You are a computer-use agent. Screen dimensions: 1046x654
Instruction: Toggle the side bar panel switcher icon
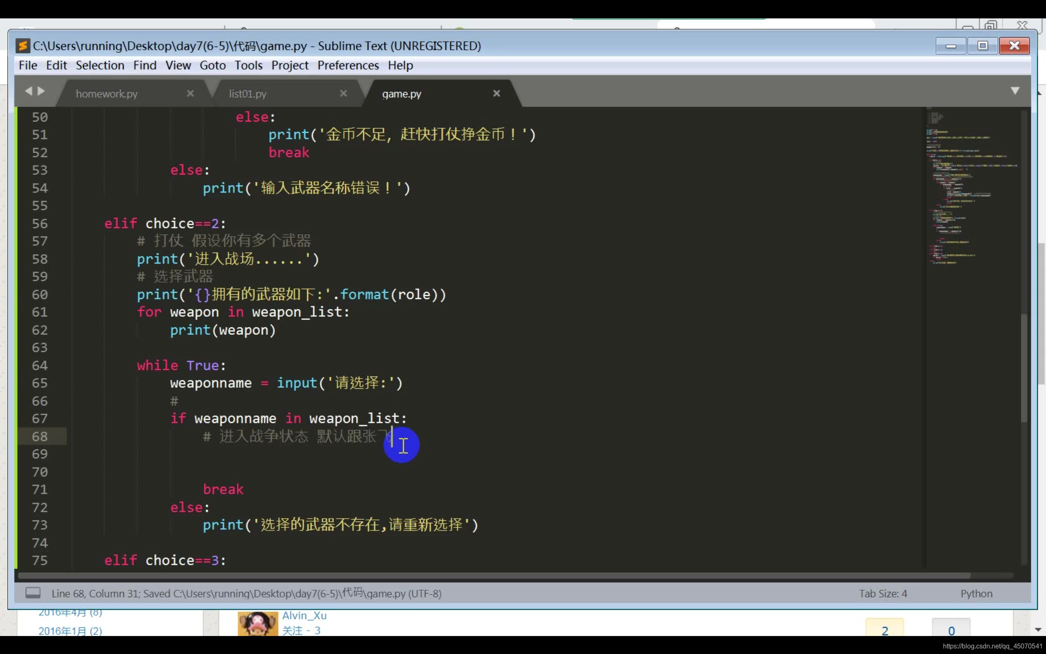tap(33, 593)
